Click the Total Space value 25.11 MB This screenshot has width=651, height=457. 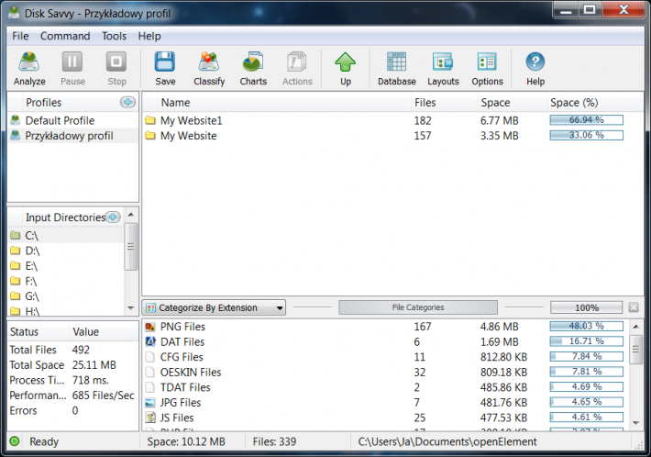pyautogui.click(x=94, y=364)
